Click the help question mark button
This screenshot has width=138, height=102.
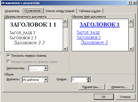point(130,3)
